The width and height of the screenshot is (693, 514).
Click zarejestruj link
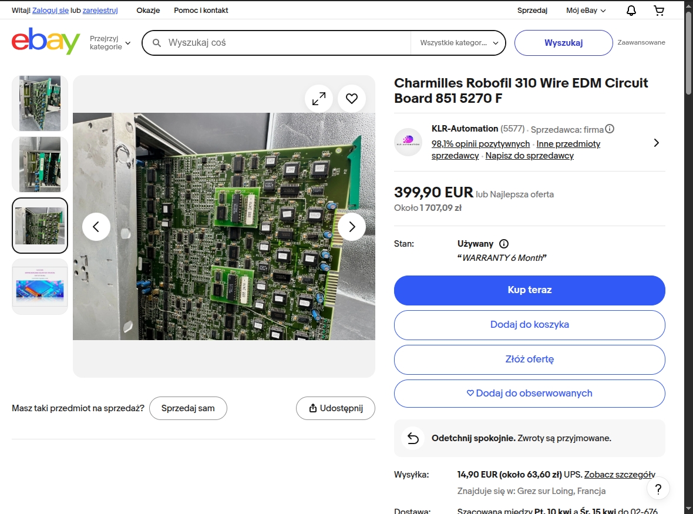[100, 11]
